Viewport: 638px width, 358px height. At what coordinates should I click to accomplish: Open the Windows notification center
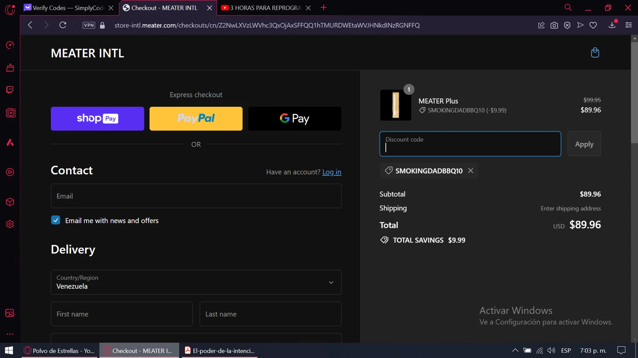621,350
